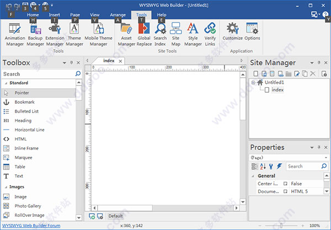This screenshot has height=230, width=331.
Task: Open the application Options
Action: pyautogui.click(x=252, y=31)
